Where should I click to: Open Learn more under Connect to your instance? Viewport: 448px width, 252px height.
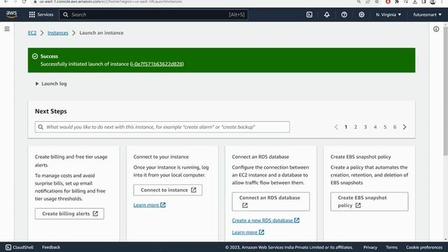pyautogui.click(x=149, y=205)
